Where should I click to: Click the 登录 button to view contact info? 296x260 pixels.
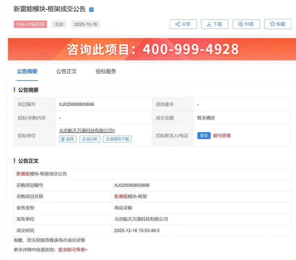coord(203,136)
